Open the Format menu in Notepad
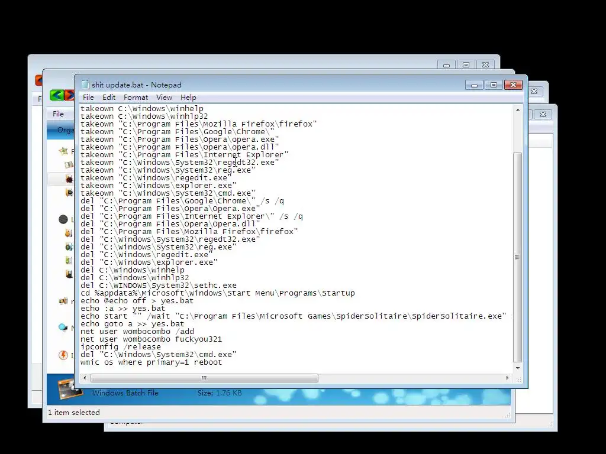606x454 pixels. click(136, 98)
